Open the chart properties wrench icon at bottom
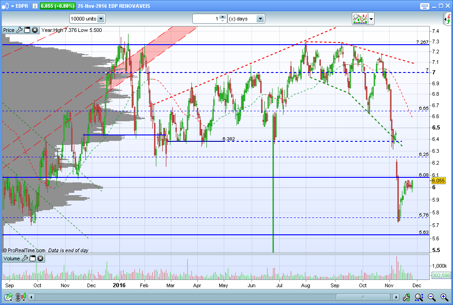 coord(406,297)
